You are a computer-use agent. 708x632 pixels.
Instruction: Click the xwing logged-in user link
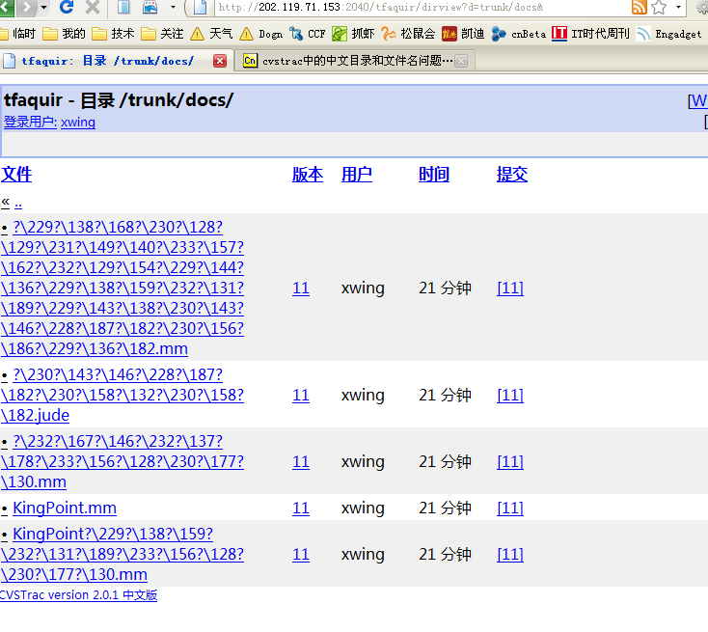(78, 123)
